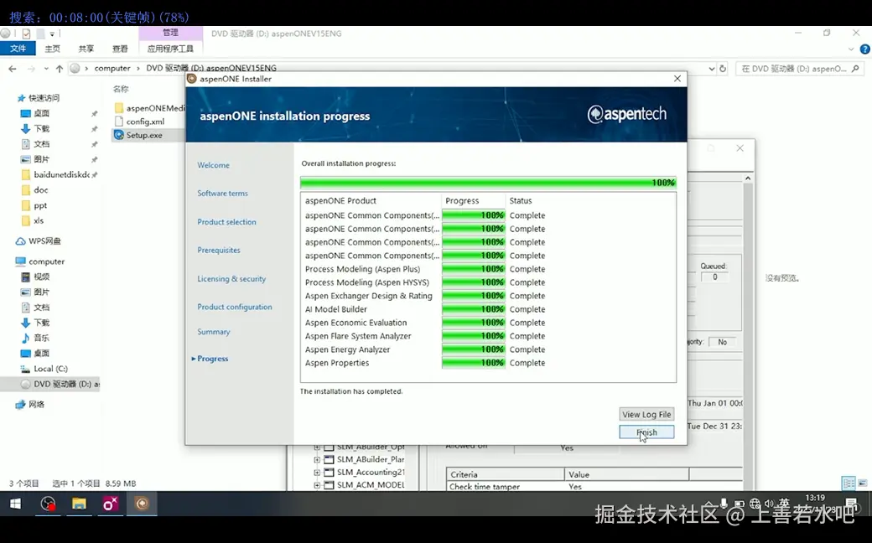The image size is (872, 543).
Task: Expand SLM_ACM_MODEL tree node
Action: point(317,485)
